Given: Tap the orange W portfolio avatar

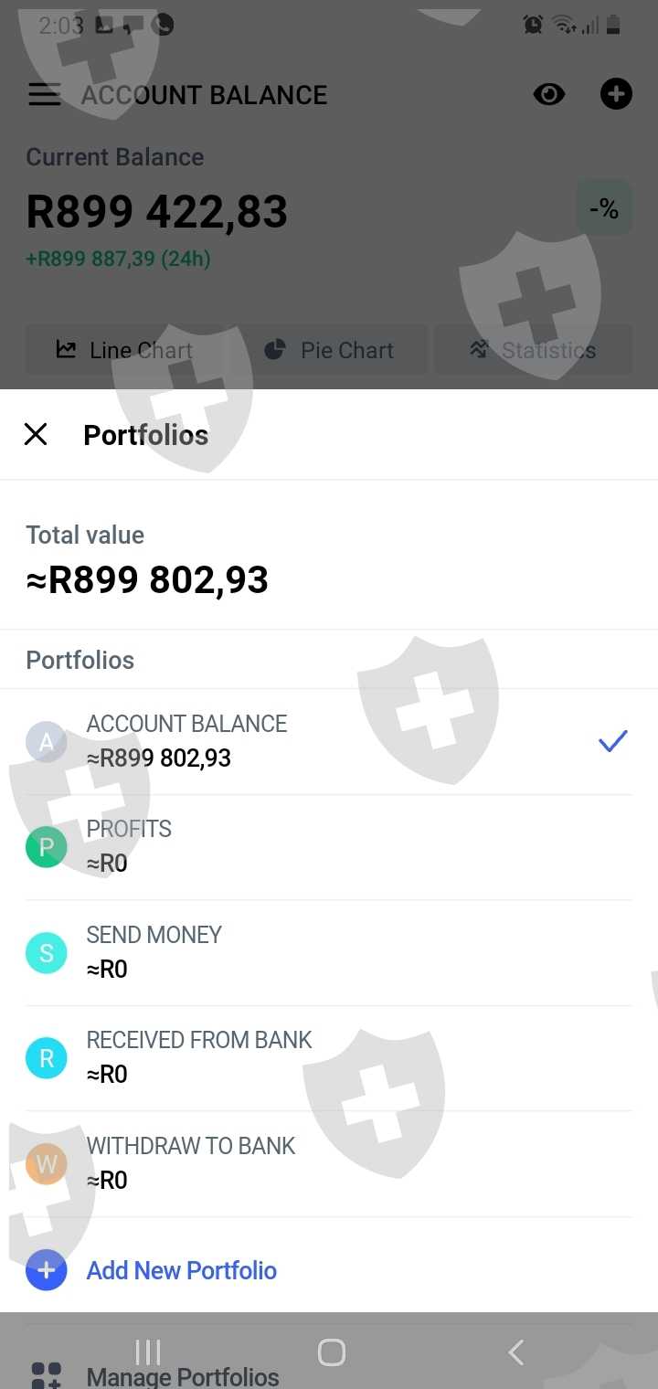Looking at the screenshot, I should 47,1164.
